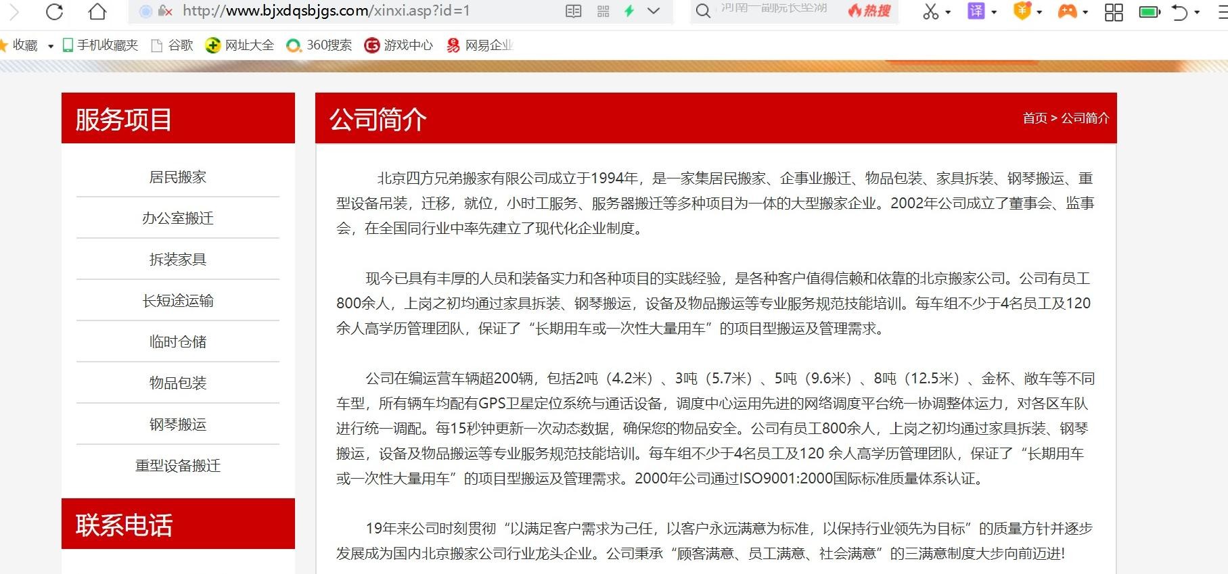Click the 首页 breadcrumb link
The height and width of the screenshot is (574, 1228).
(1034, 118)
